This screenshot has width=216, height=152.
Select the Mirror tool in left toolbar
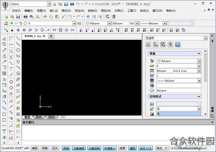coord(4,56)
